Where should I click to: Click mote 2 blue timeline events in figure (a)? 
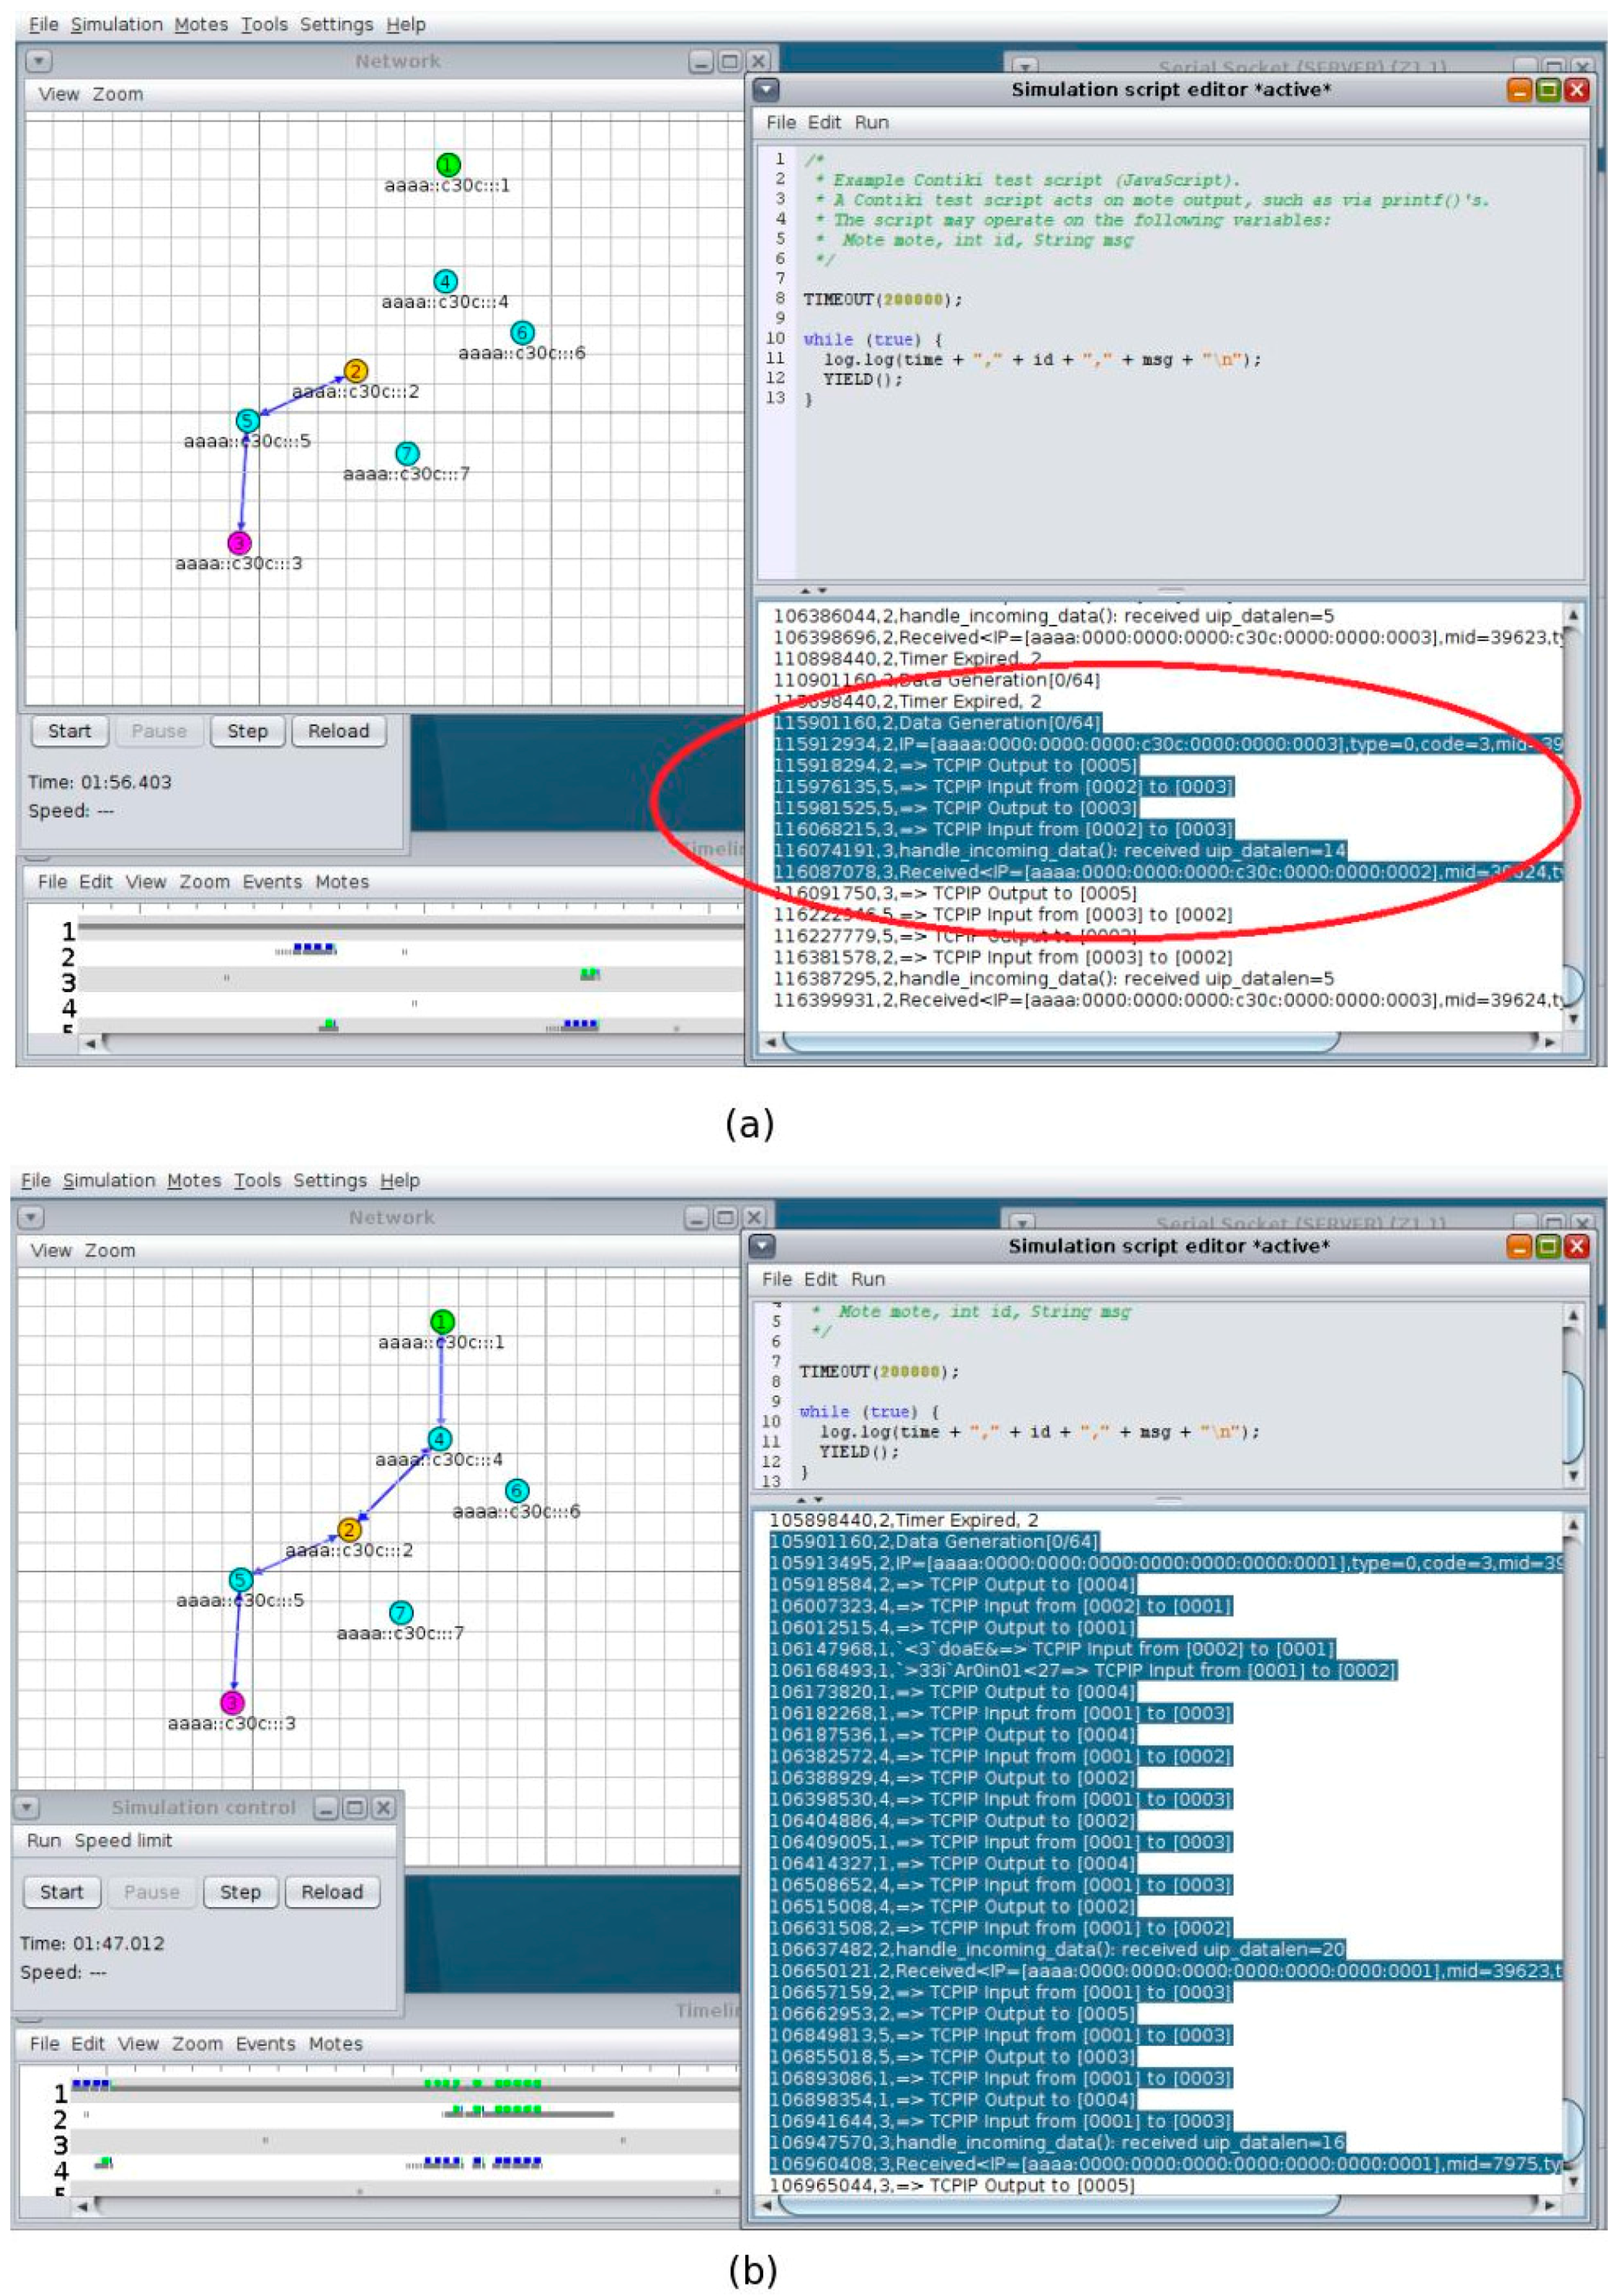tap(313, 948)
